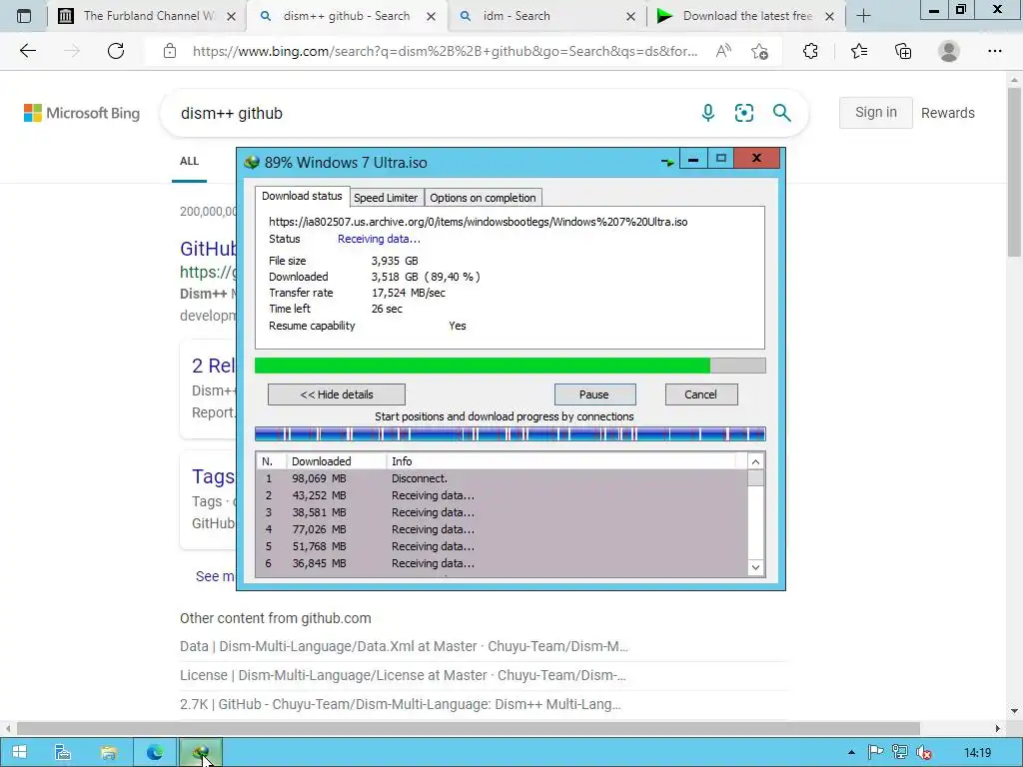
Task: Click the taskbar clock showing 14:19
Action: click(977, 753)
